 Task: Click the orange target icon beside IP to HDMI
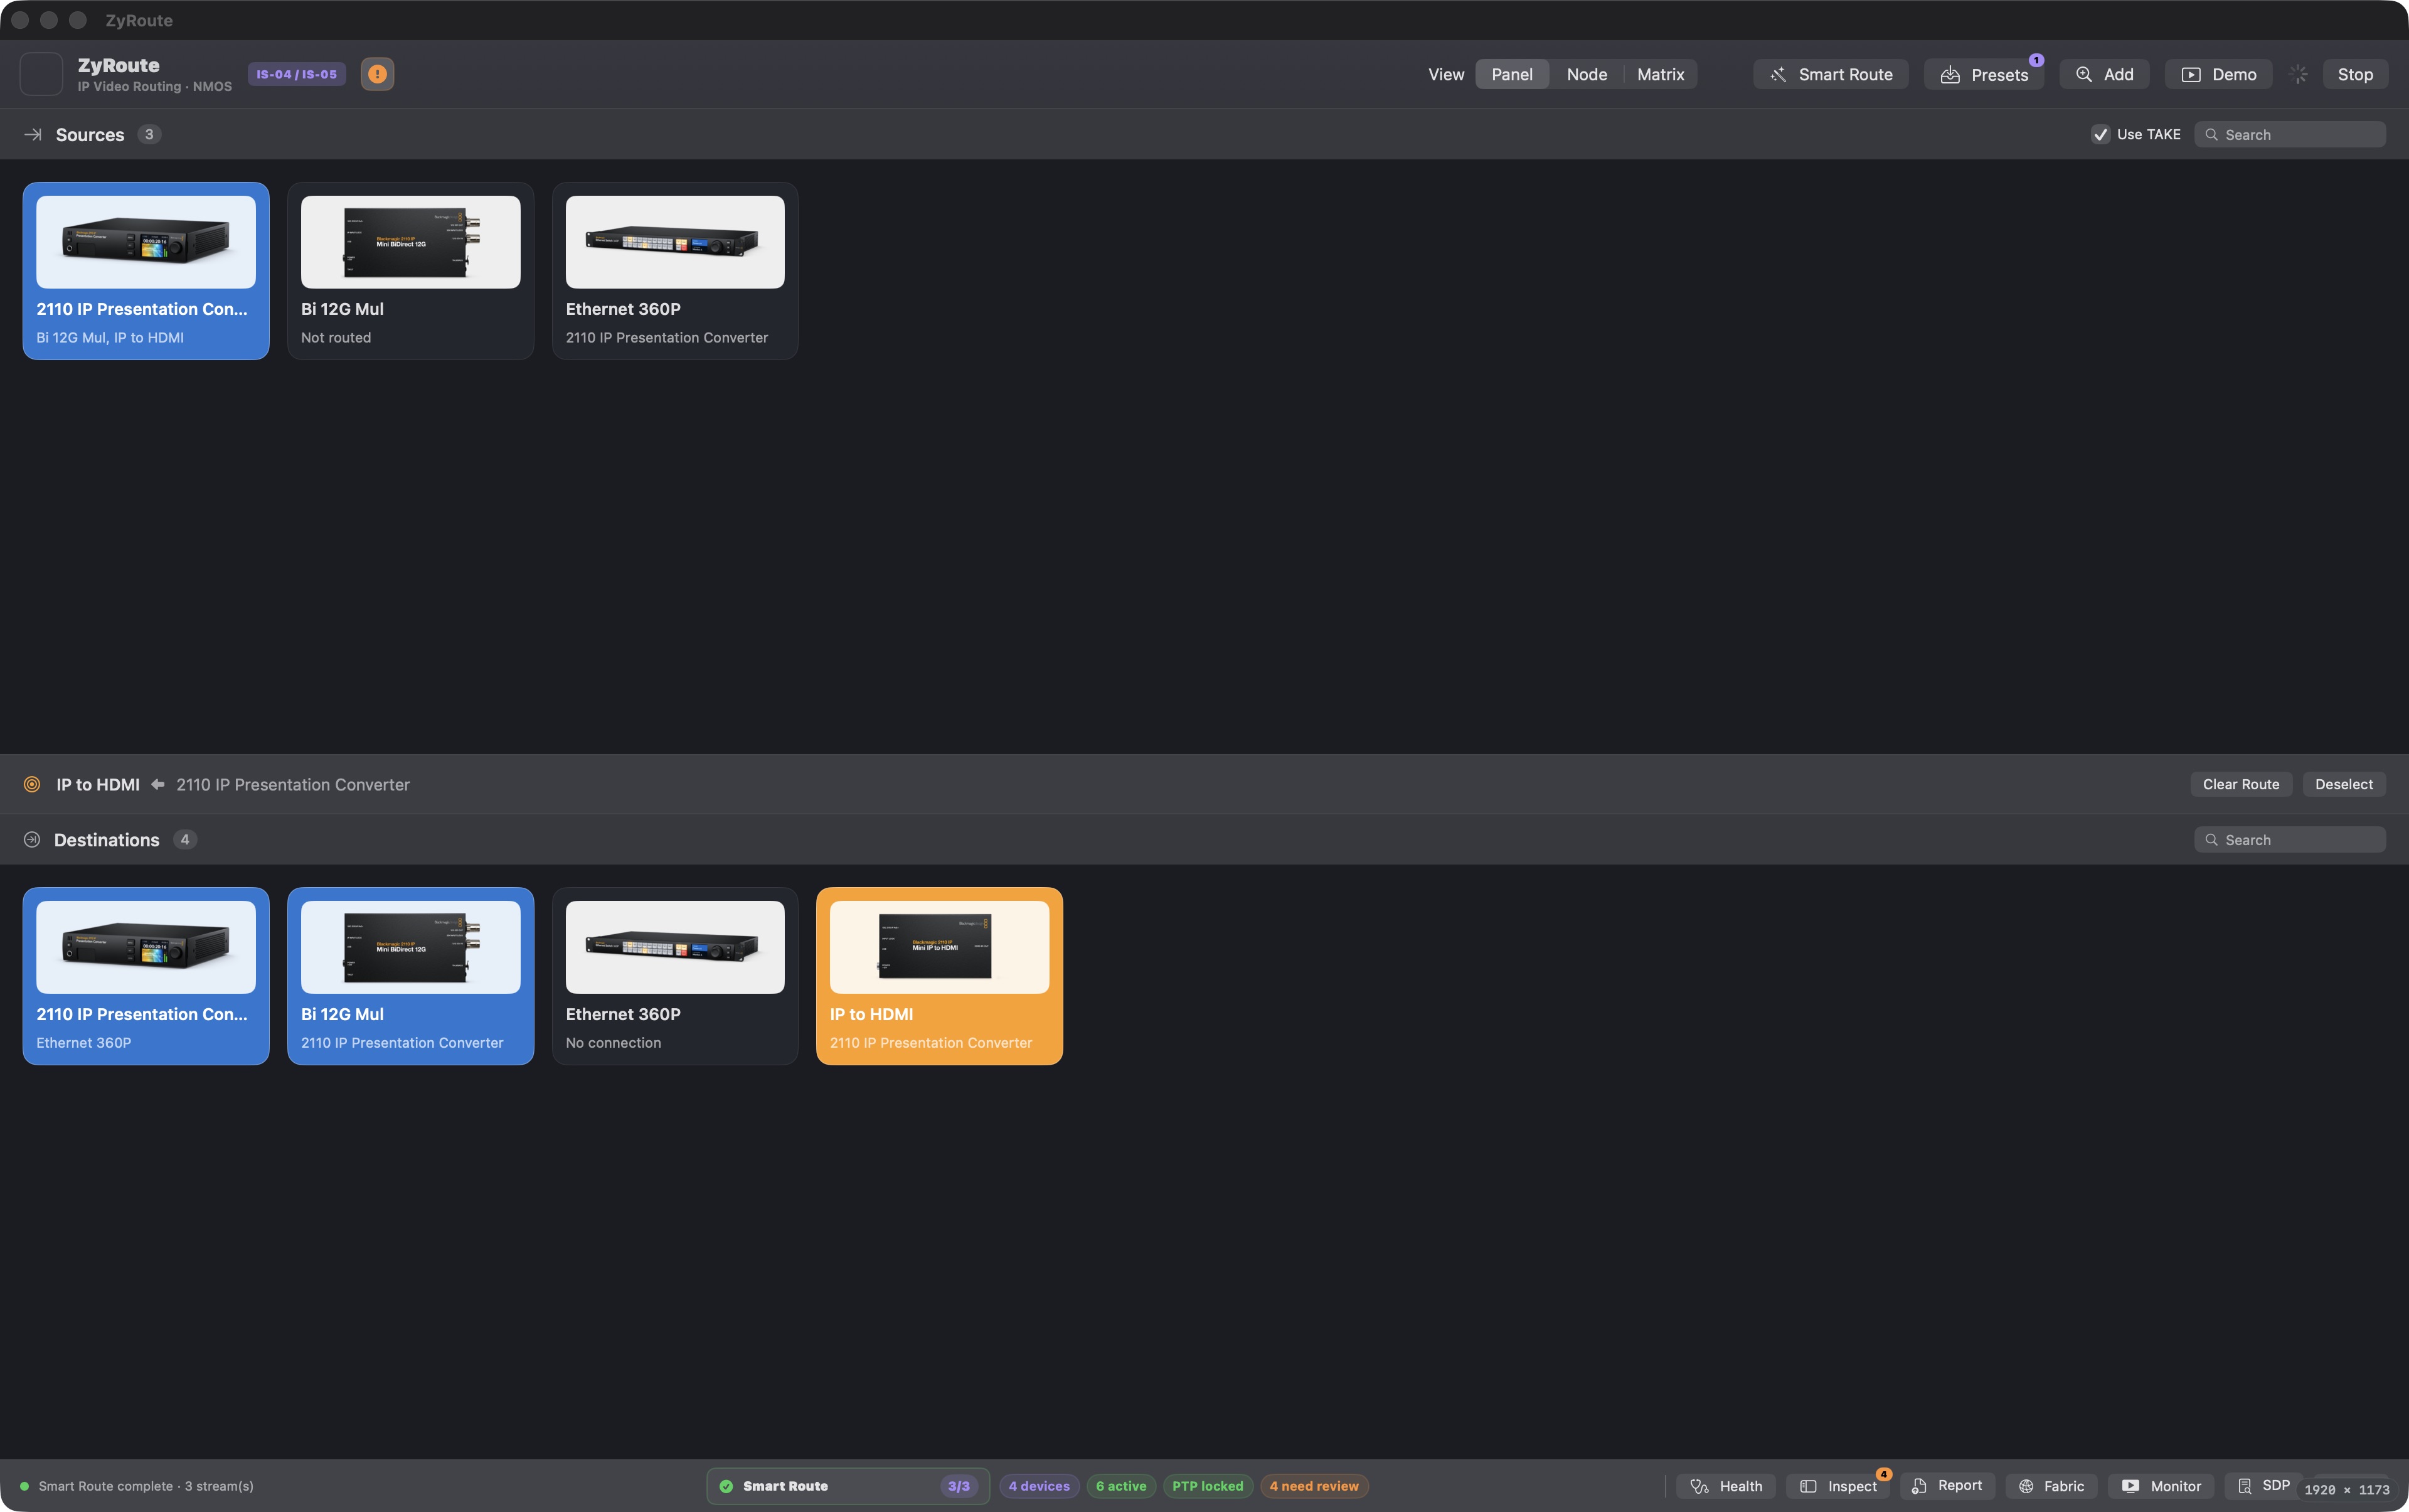pos(32,785)
